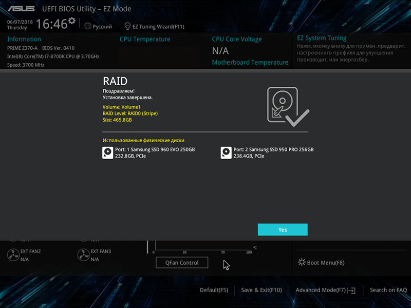Click the RAID dialog title

(x=115, y=81)
